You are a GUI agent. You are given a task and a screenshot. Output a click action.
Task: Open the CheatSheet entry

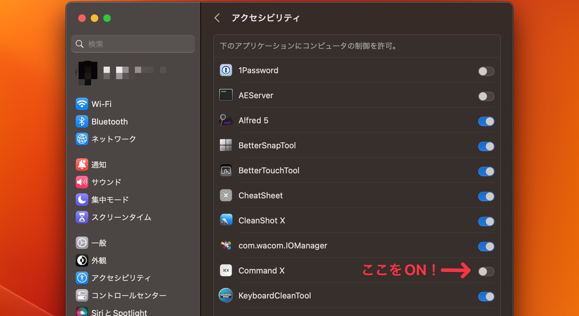(261, 196)
